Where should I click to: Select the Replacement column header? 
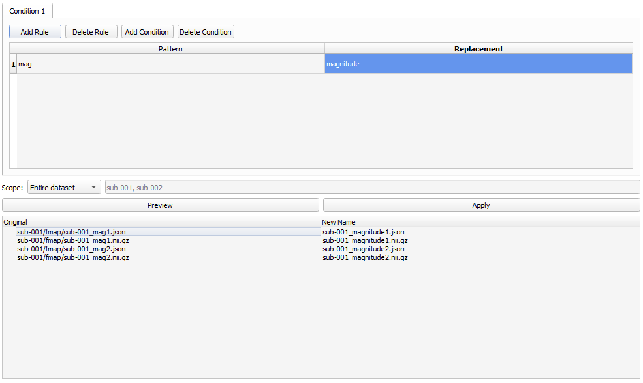478,49
